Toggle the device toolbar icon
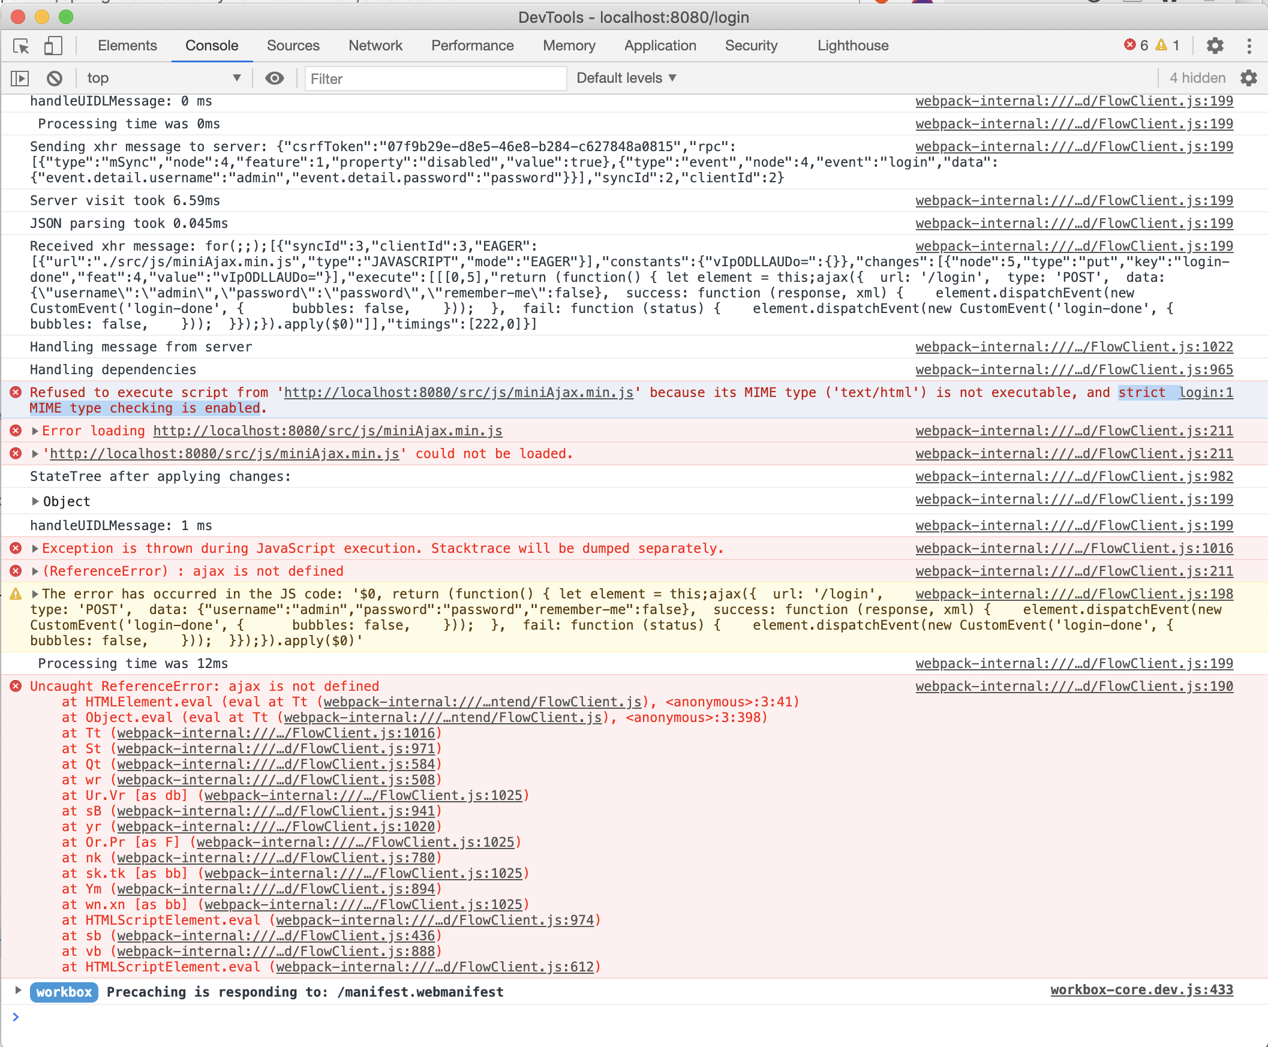1268x1047 pixels. click(x=53, y=46)
